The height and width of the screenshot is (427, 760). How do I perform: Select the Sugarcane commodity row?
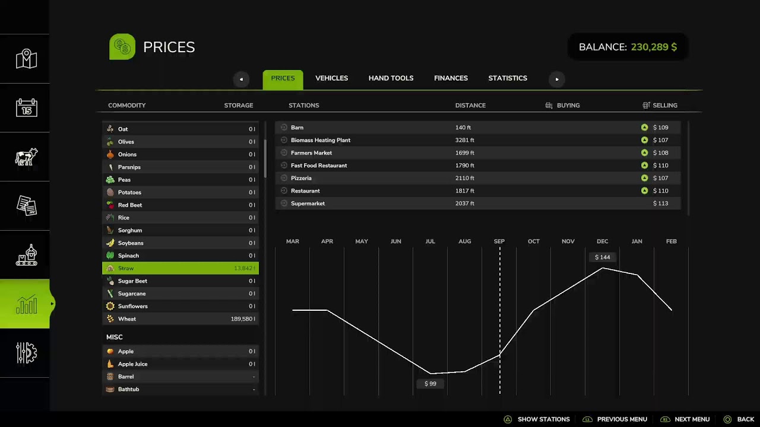pyautogui.click(x=180, y=294)
